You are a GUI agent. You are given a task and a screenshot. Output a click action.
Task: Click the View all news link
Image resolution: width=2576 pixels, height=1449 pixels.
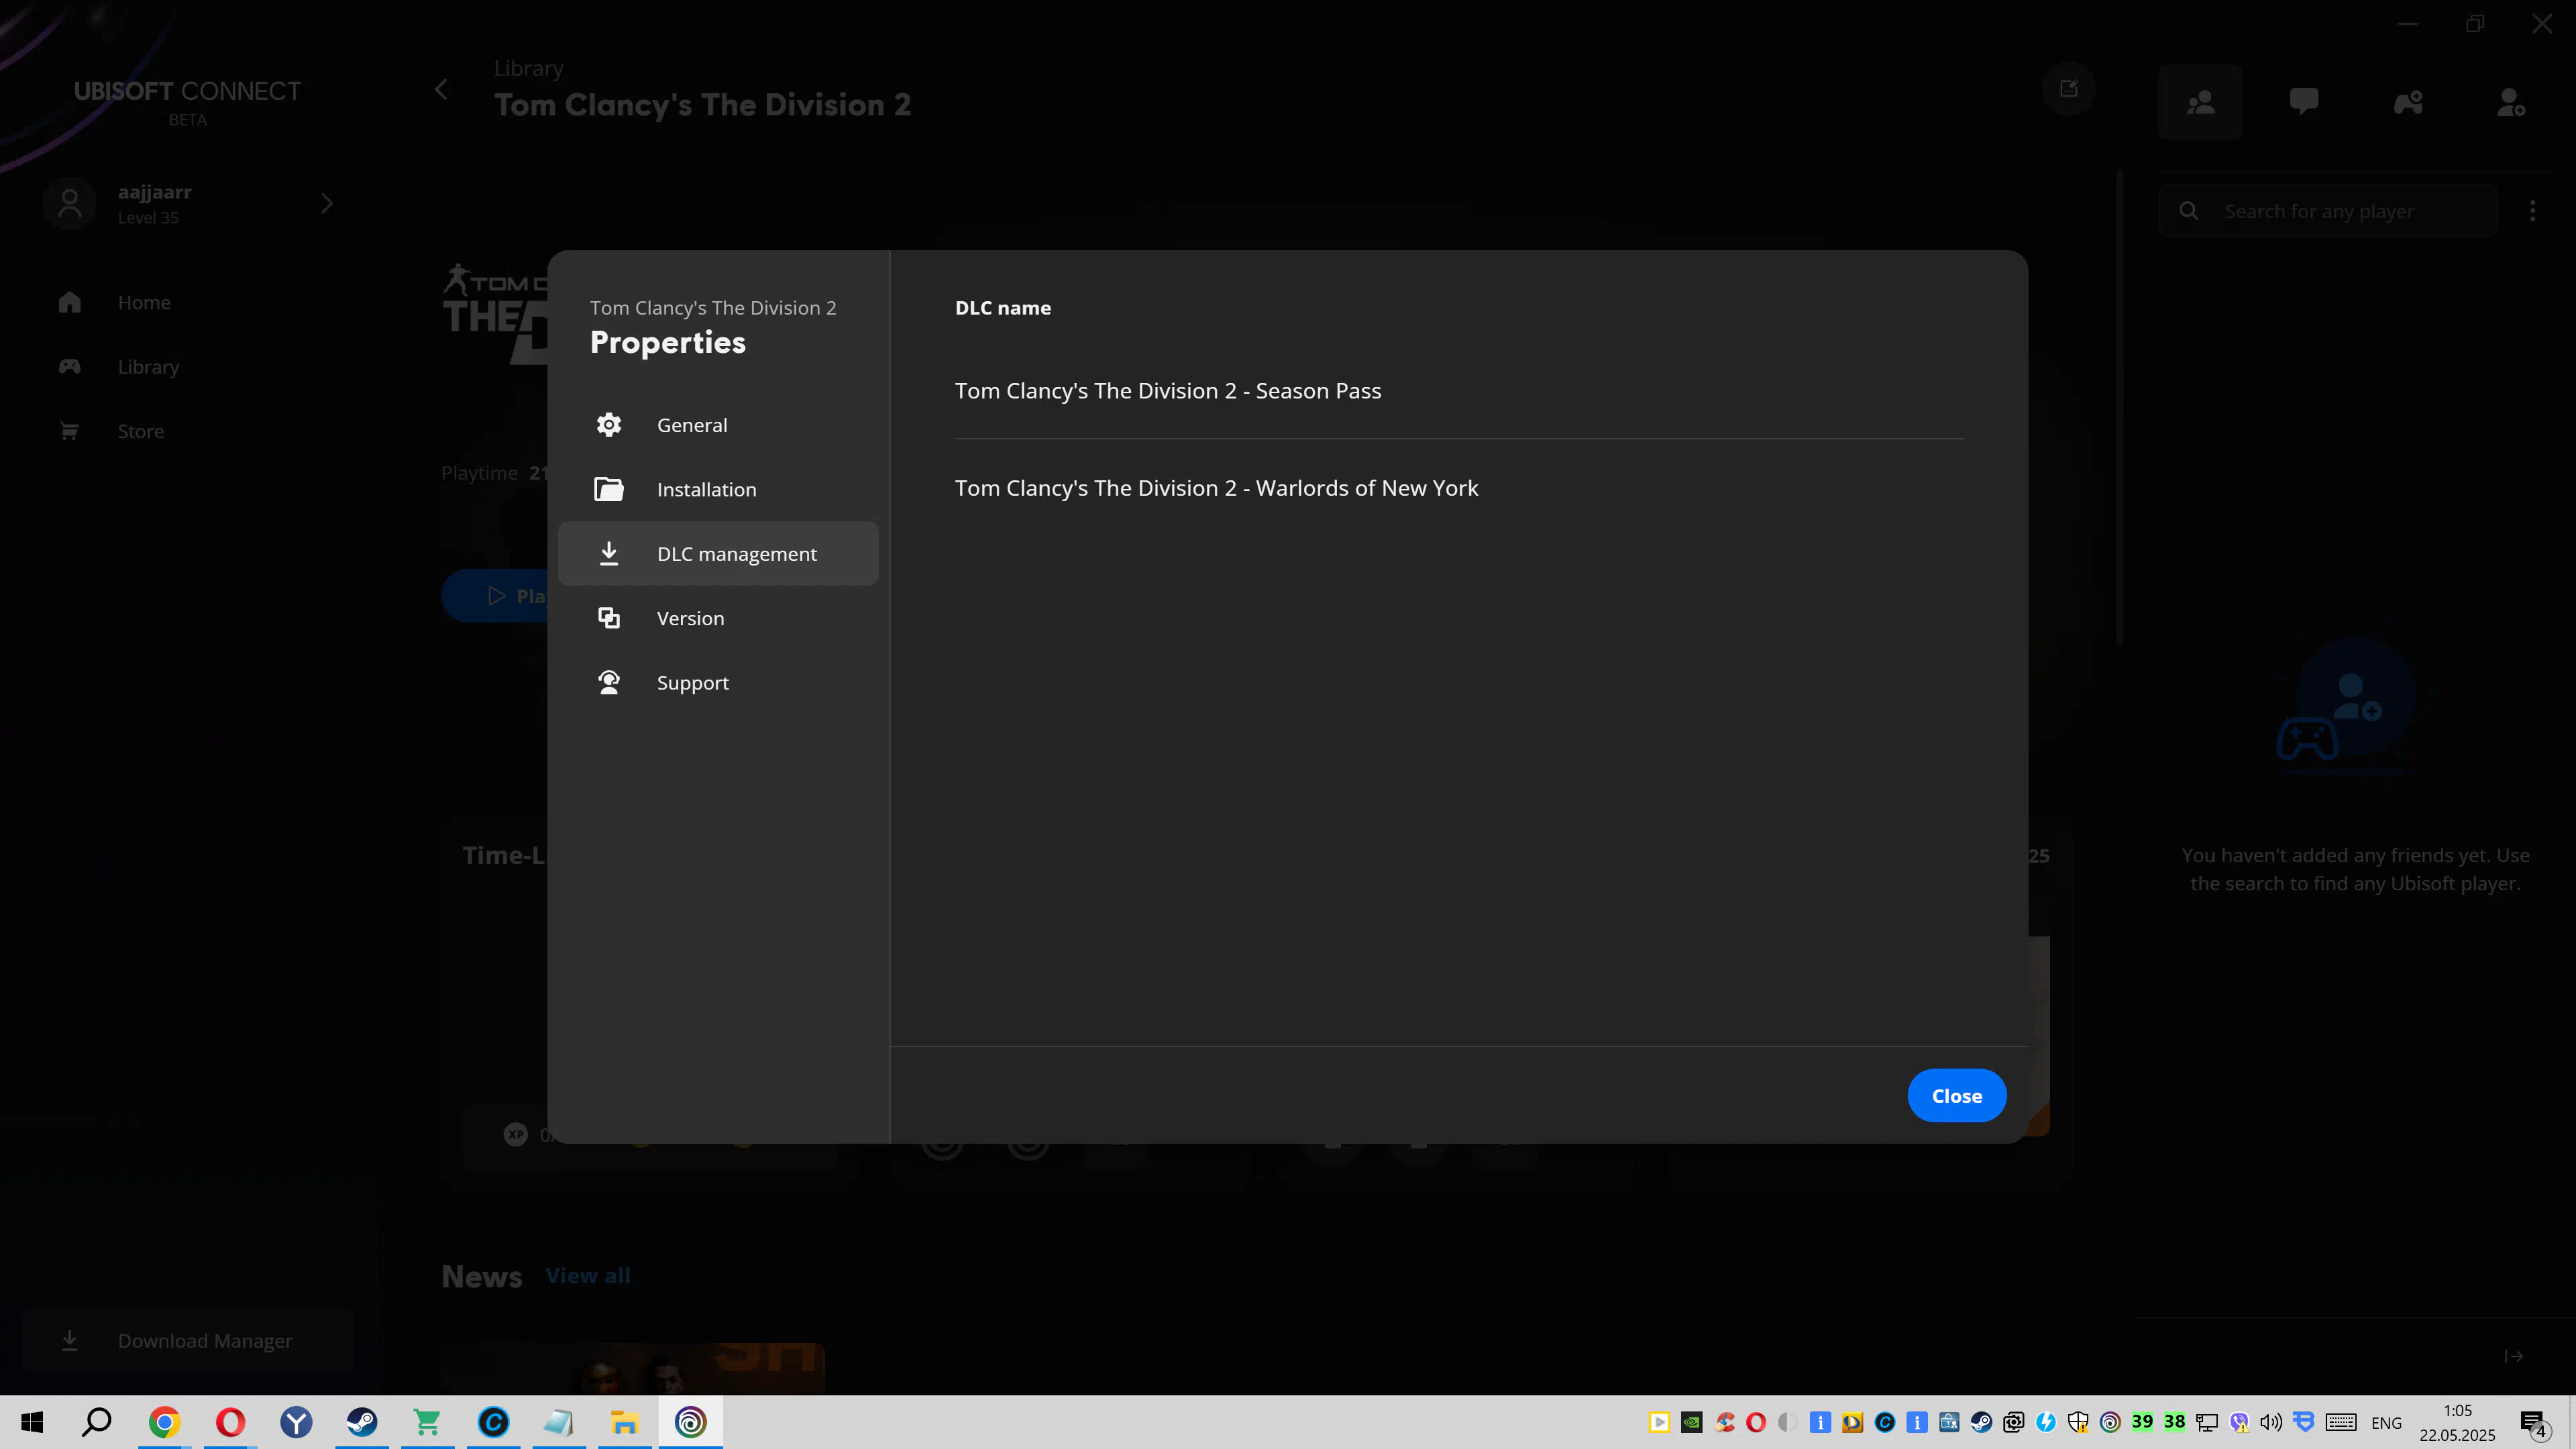[588, 1276]
